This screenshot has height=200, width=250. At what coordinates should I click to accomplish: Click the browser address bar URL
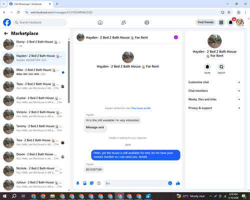click(x=61, y=12)
